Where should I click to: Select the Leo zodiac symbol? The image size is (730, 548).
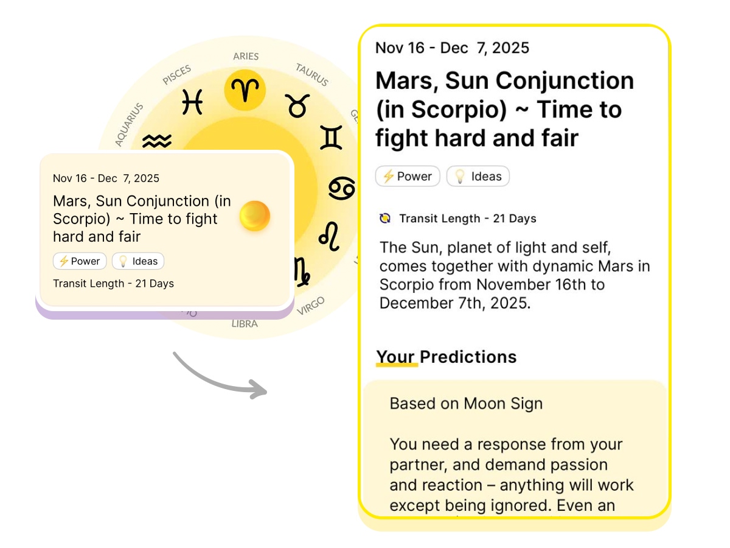329,237
